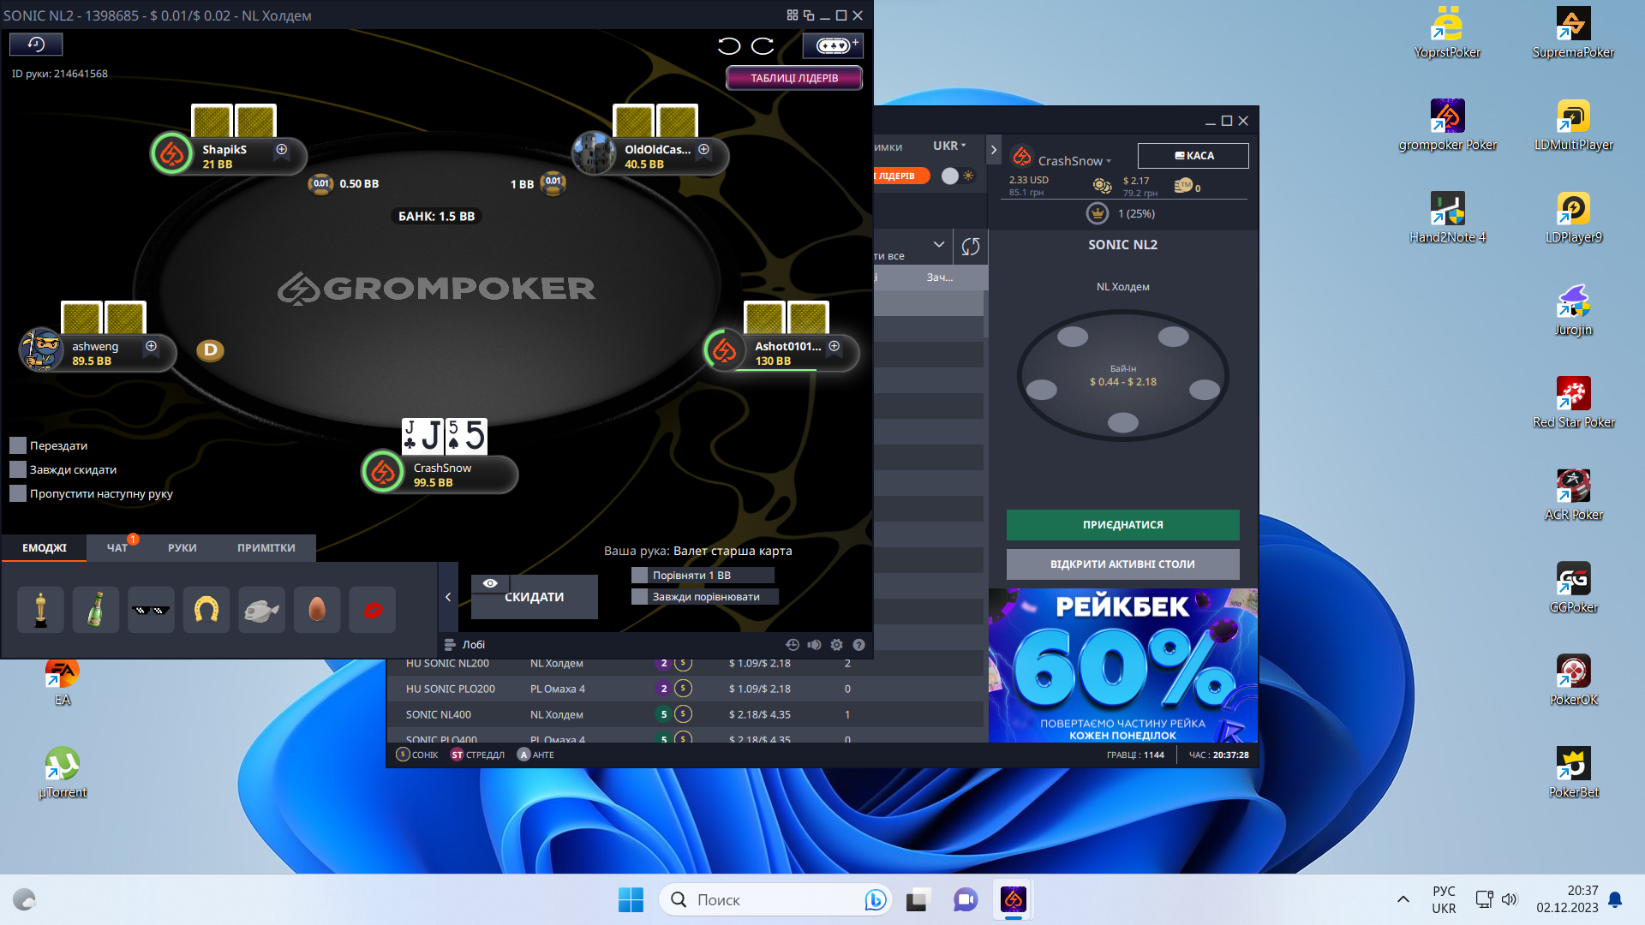Send the champagne bottle emoji

pos(96,610)
